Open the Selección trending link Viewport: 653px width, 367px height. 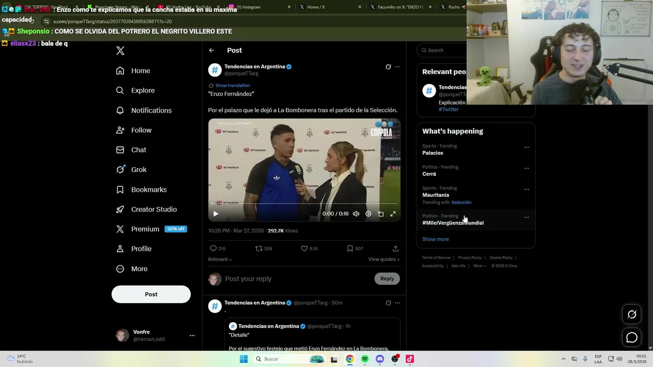click(461, 202)
